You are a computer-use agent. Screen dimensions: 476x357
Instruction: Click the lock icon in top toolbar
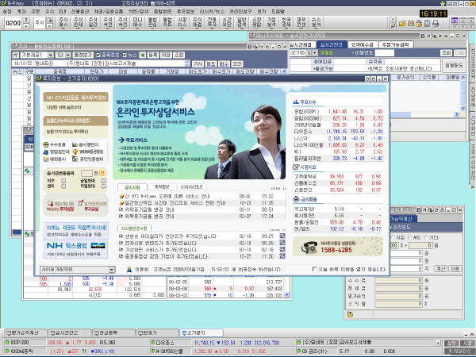click(419, 23)
